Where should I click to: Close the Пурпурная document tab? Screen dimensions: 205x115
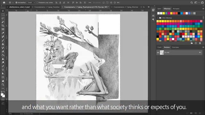point(62,7)
